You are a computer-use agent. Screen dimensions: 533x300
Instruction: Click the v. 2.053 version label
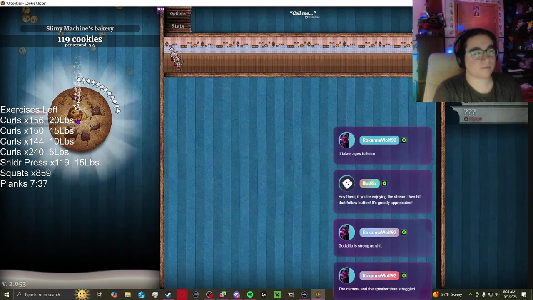[14, 284]
